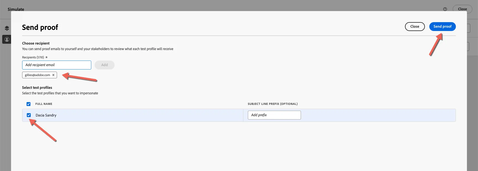Viewport: 478px width, 171px height.
Task: Toggle the select-all checkbox beside Full Name
Action: 28,104
